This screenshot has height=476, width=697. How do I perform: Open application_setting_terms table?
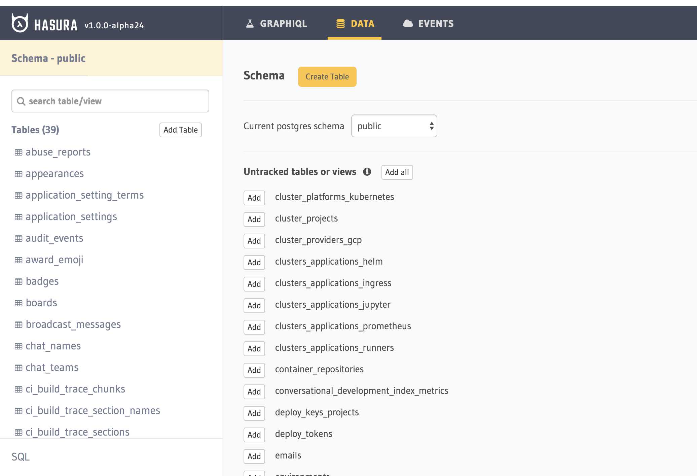(84, 195)
